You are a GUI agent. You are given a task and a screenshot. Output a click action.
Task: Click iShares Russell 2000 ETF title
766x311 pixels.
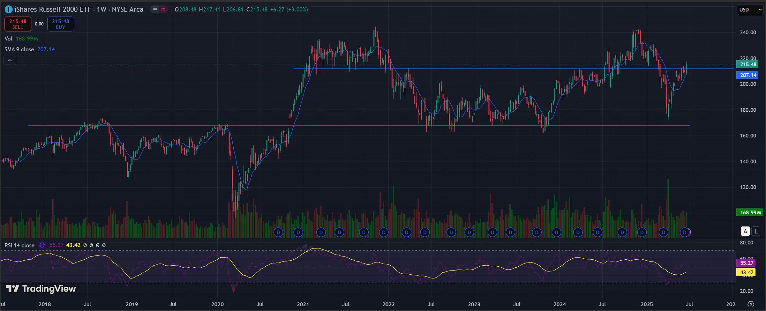pos(53,10)
